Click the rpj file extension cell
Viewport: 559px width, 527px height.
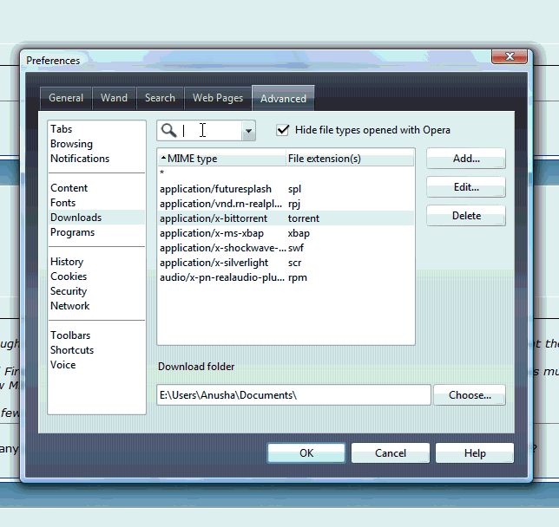click(x=294, y=204)
